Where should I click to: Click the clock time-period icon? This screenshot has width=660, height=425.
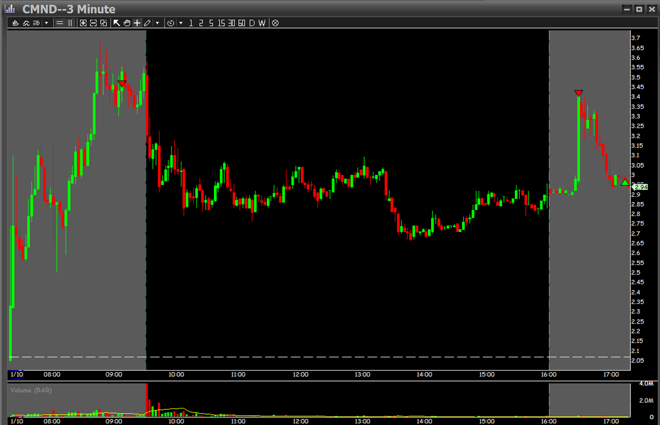(x=170, y=23)
